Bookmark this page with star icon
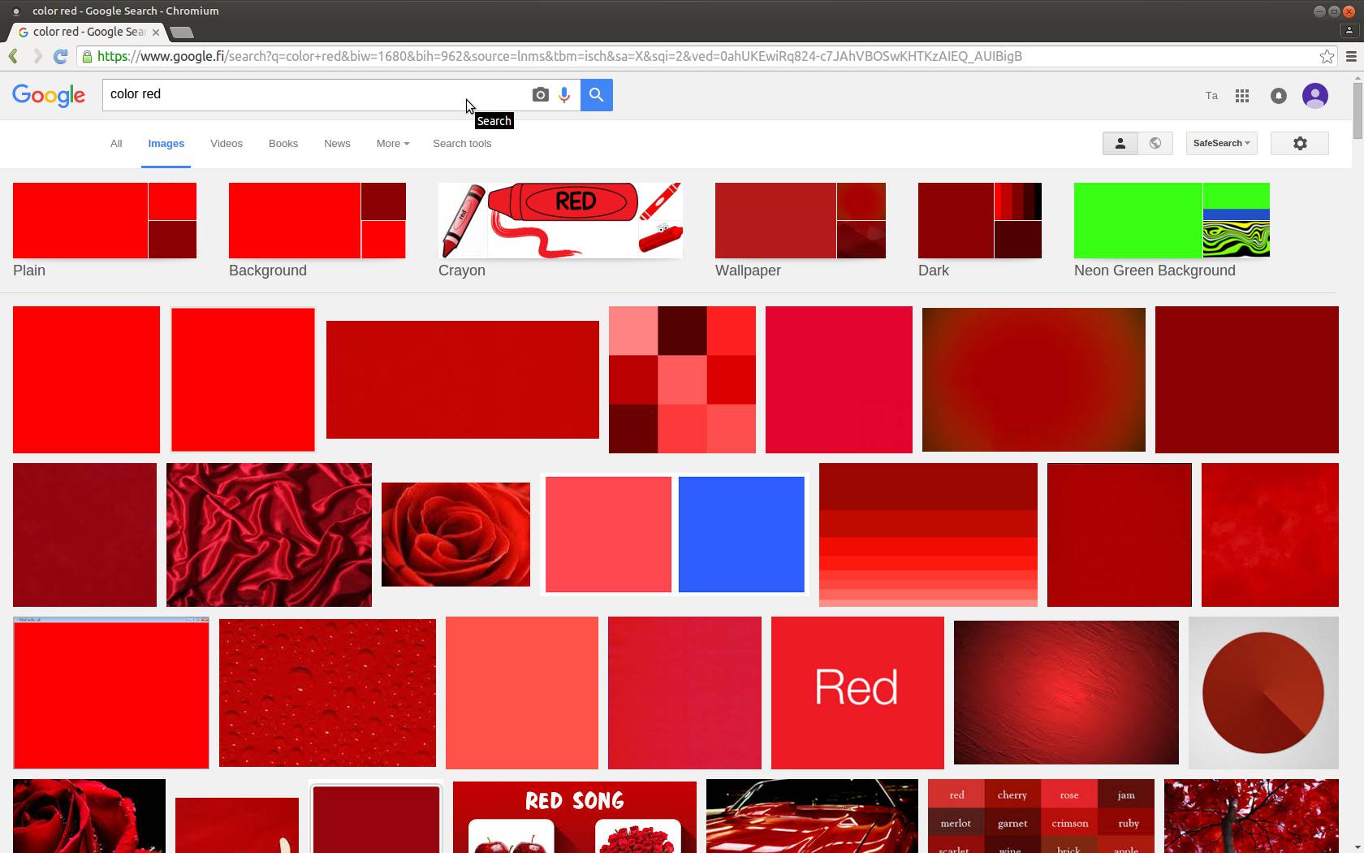1364x853 pixels. coord(1327,56)
